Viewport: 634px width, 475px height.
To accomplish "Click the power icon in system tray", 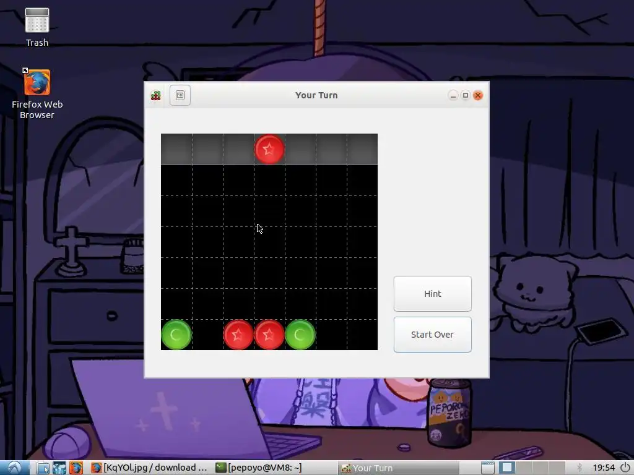I will tap(625, 468).
